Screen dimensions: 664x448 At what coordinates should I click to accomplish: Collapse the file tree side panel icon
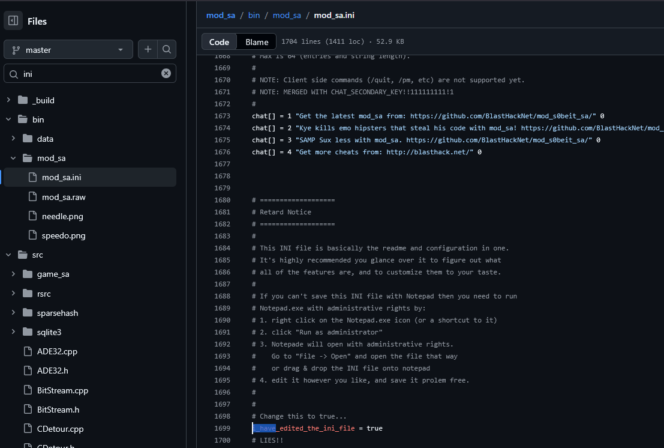point(13,21)
